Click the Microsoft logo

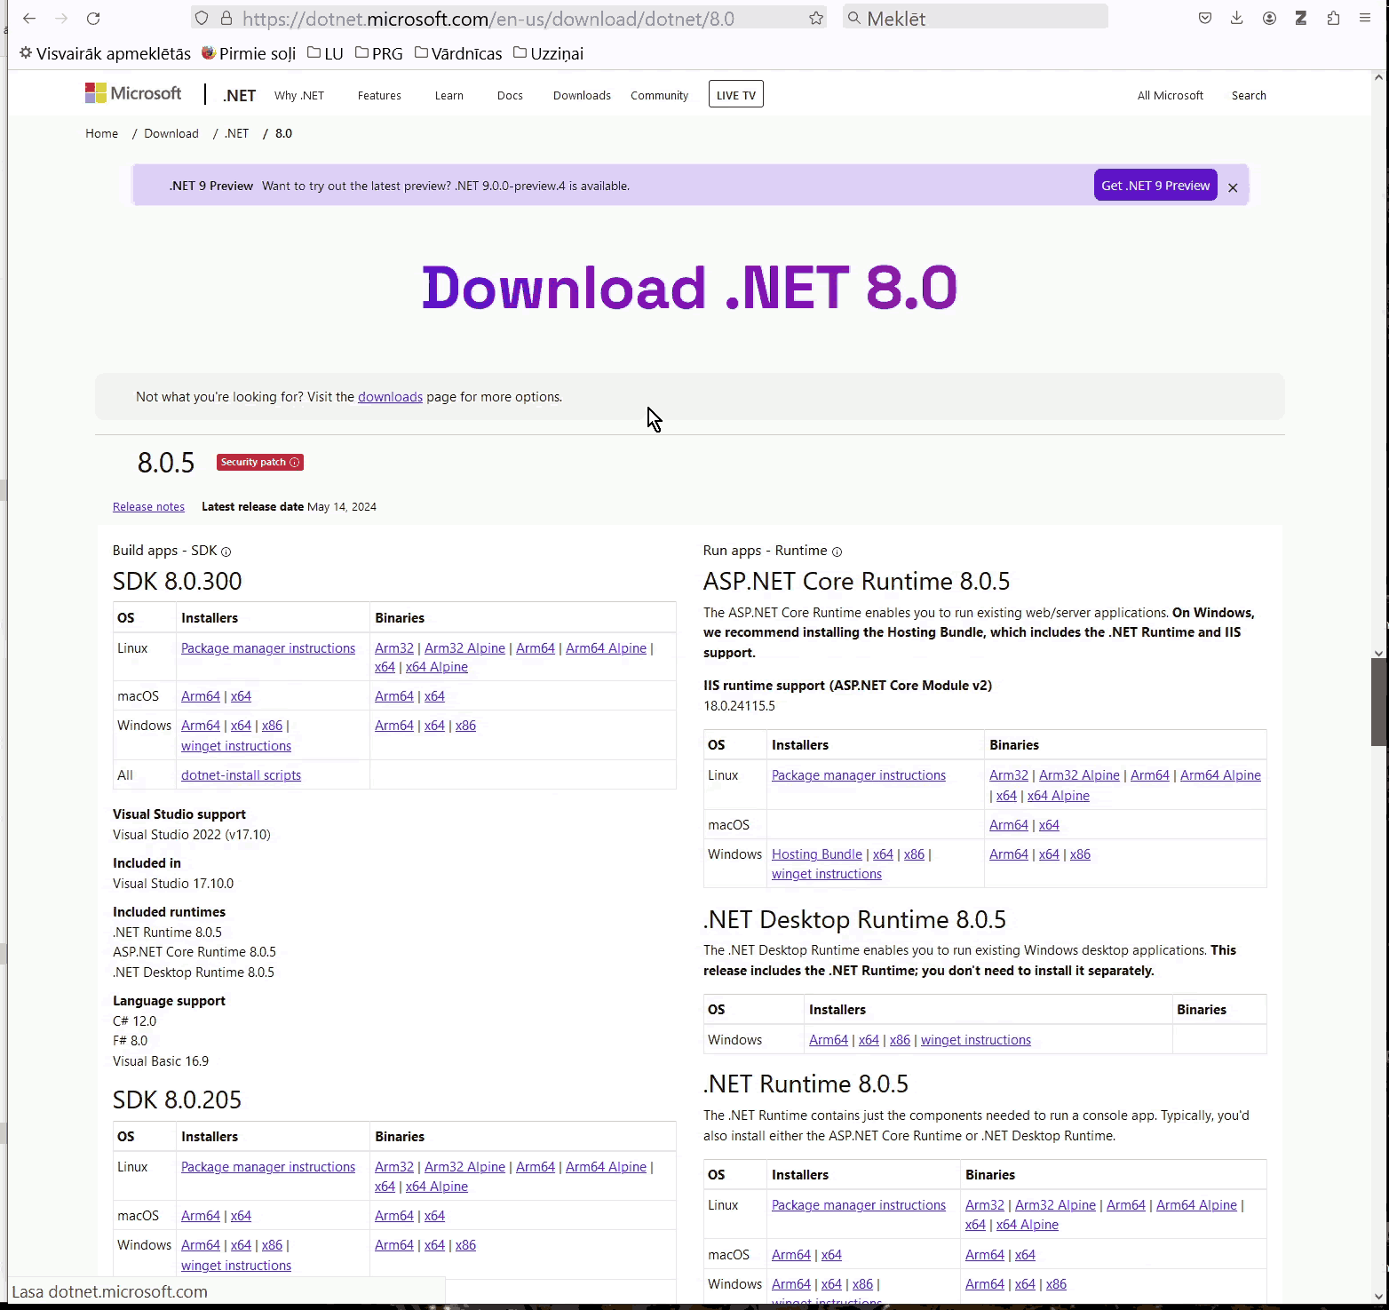tap(133, 93)
